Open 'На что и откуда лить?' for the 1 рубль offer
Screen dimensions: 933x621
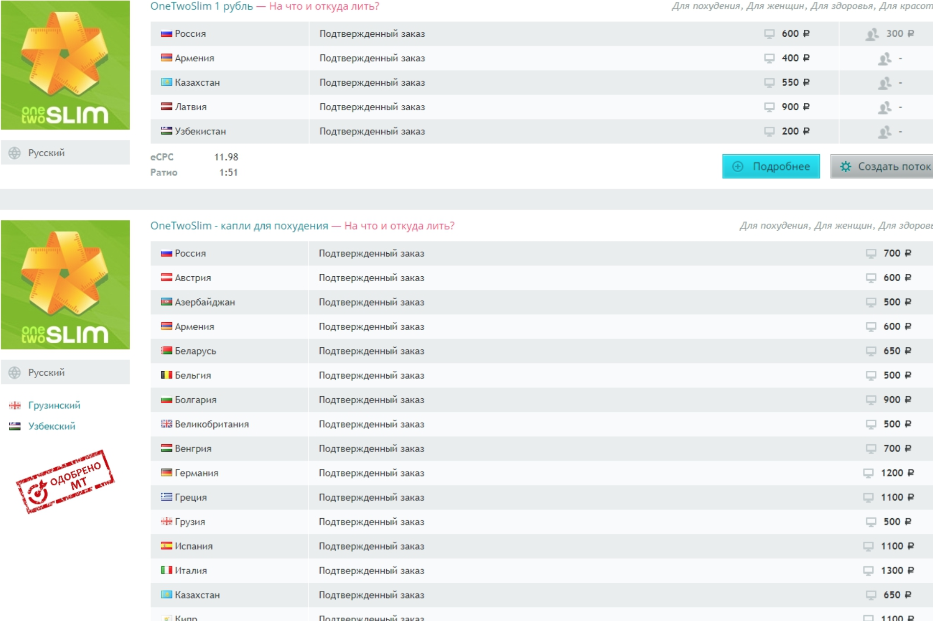[x=324, y=6]
